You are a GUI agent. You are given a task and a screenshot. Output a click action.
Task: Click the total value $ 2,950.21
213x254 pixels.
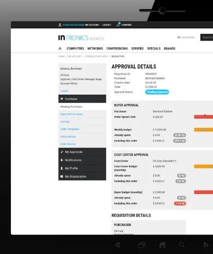click(x=151, y=87)
